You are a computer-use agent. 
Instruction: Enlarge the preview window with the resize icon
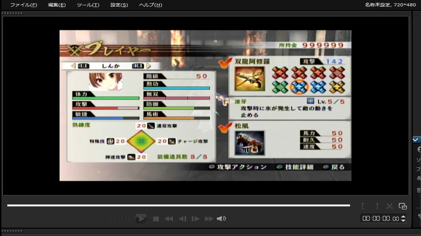403,206
